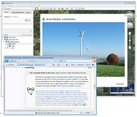Click the IE home page icon
This screenshot has width=137, height=117.
click(x=53, y=65)
